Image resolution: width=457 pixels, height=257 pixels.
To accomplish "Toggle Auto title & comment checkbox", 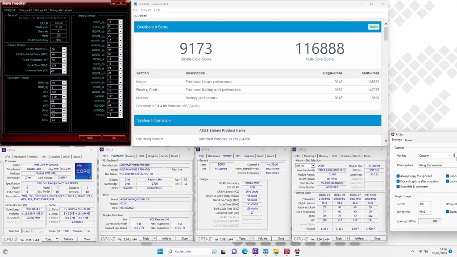I will [398, 187].
